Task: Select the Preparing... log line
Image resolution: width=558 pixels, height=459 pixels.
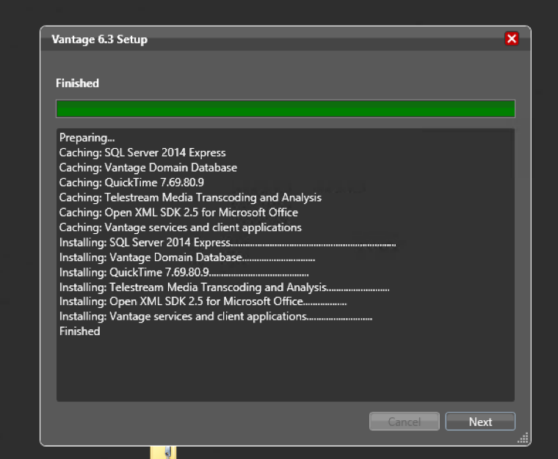Action: point(87,138)
